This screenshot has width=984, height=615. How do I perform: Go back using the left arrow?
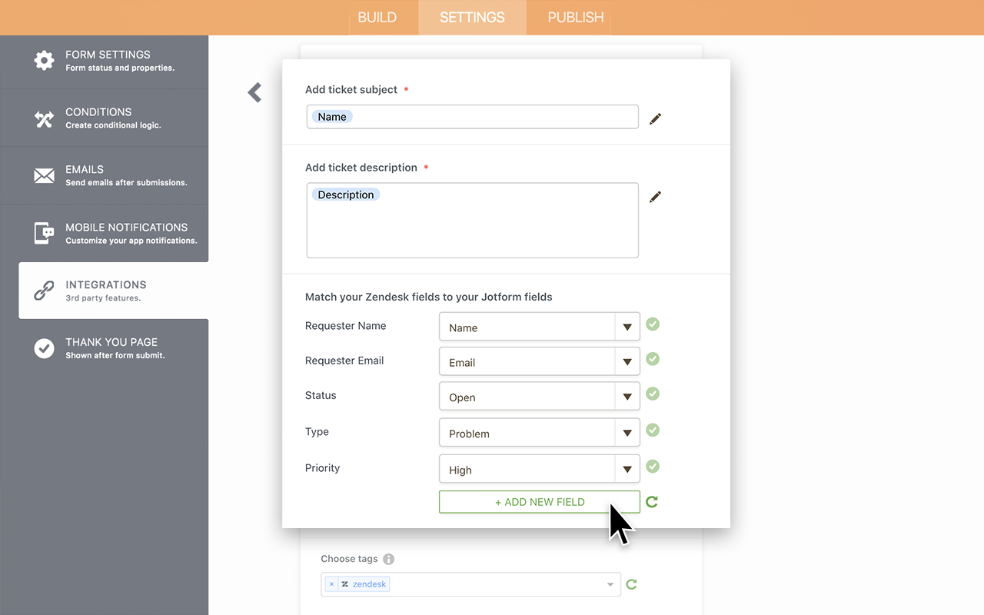pyautogui.click(x=254, y=92)
